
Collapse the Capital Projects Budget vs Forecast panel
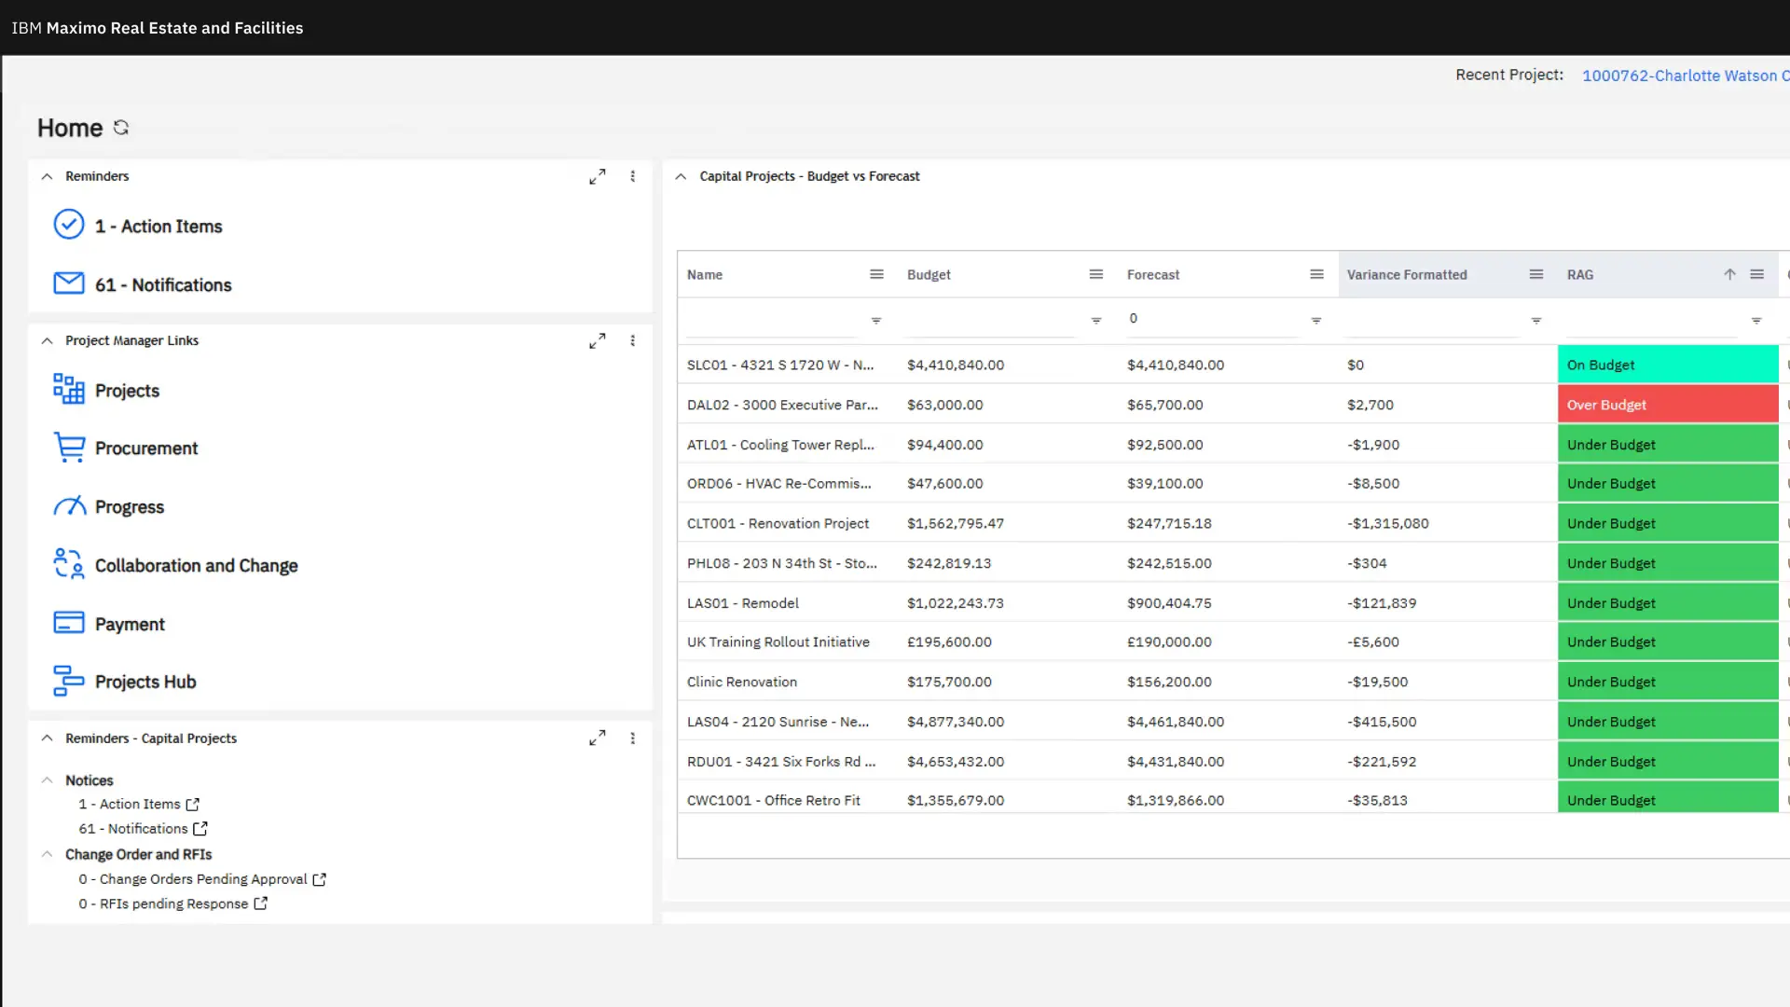tap(681, 176)
